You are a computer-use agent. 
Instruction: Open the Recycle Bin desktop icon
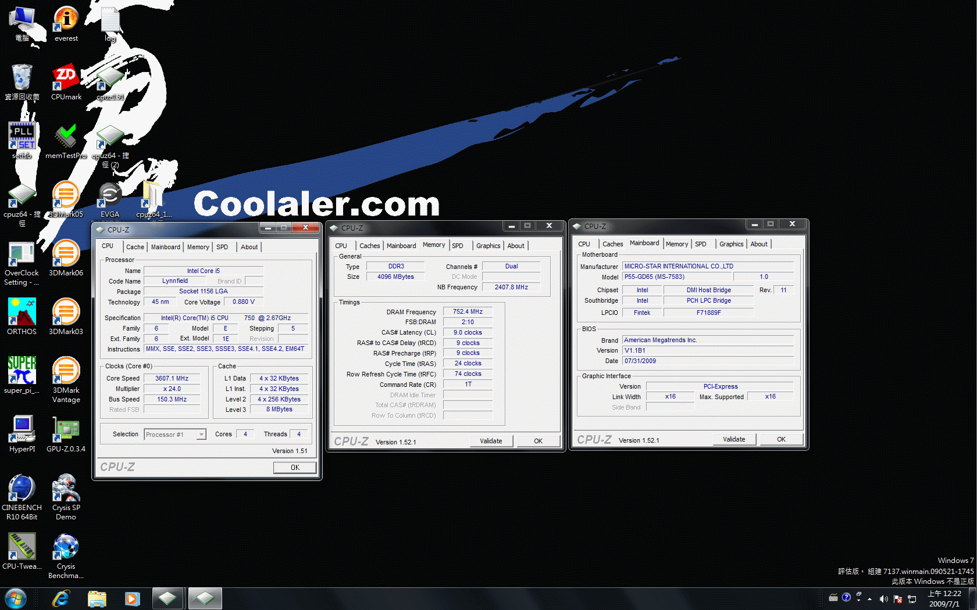(22, 82)
